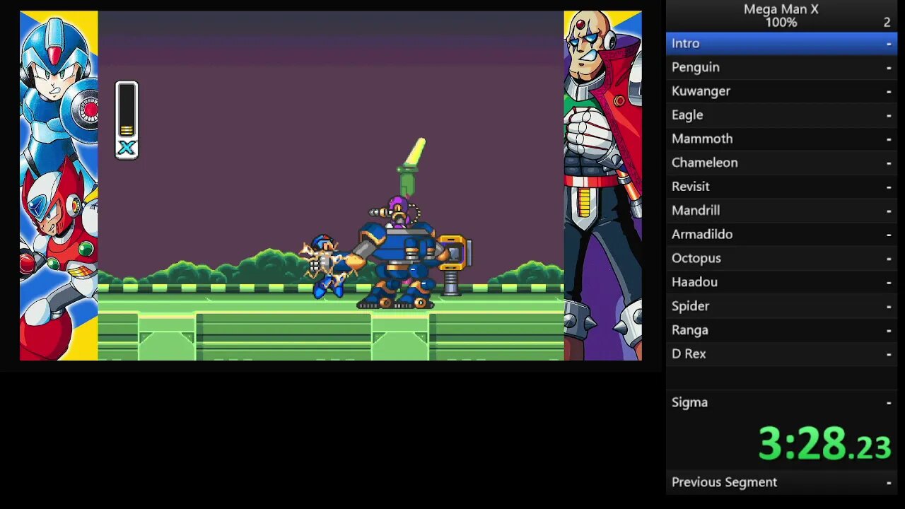Click the Mega Man X title
905x509 pixels.
(x=781, y=9)
